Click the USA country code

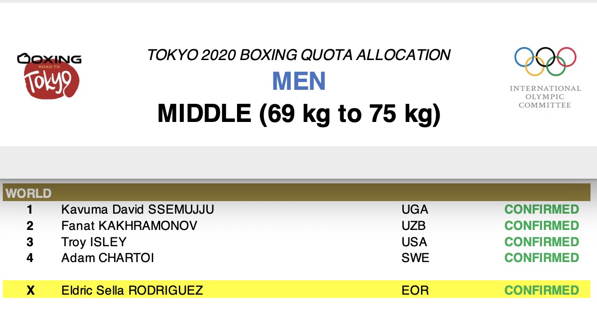[414, 242]
